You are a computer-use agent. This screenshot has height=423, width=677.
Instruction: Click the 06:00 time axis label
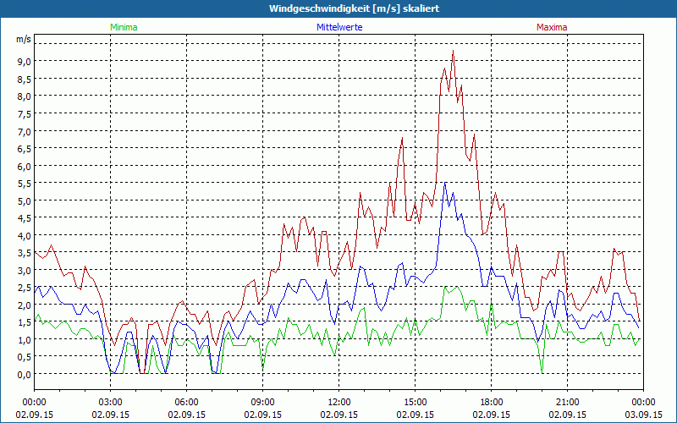pyautogui.click(x=186, y=403)
